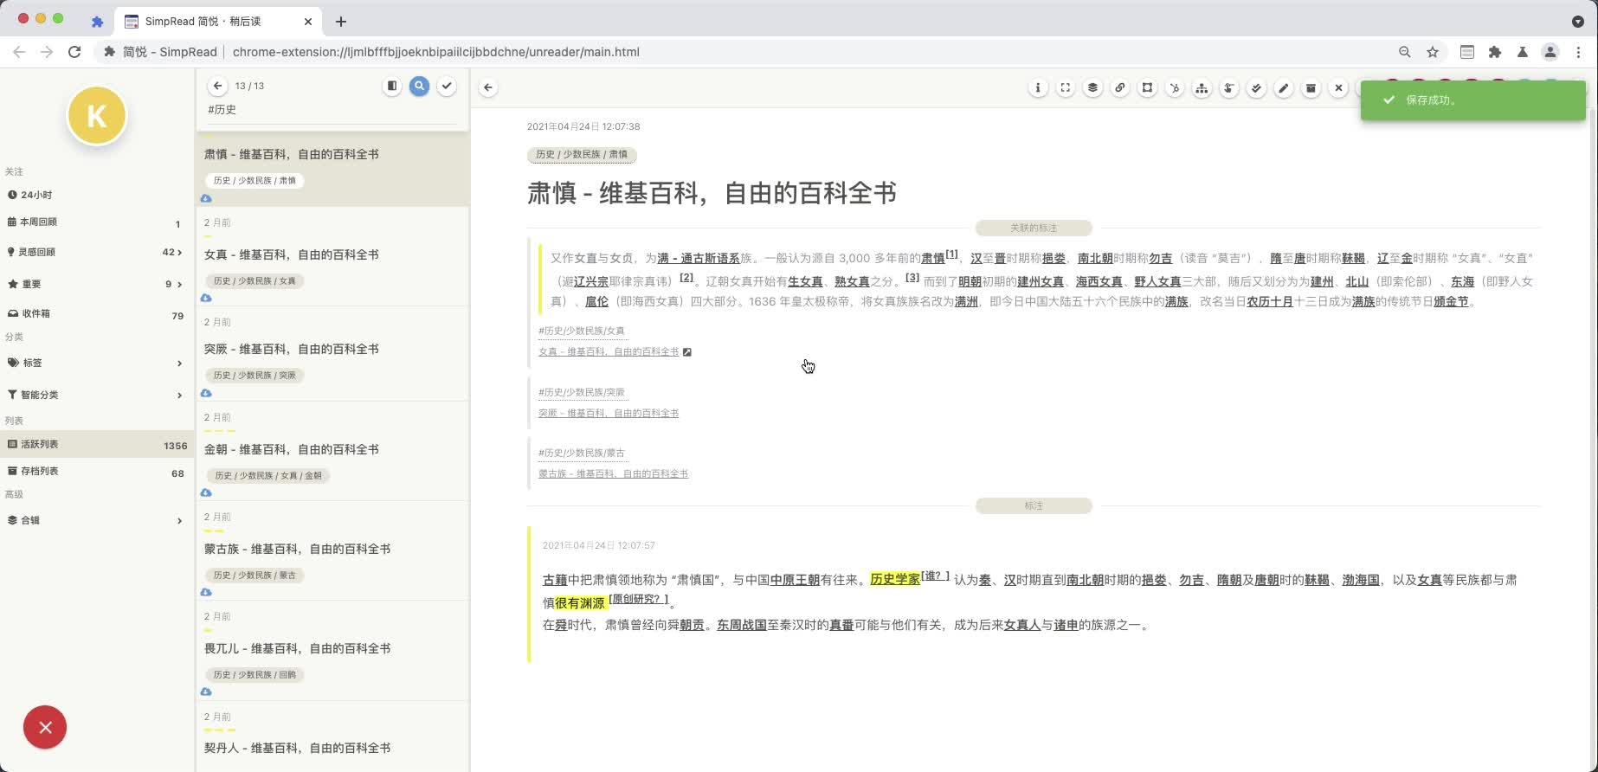The height and width of the screenshot is (772, 1598).
Task: Click the 满－通古斯语系 link in the quote
Action: click(x=698, y=258)
